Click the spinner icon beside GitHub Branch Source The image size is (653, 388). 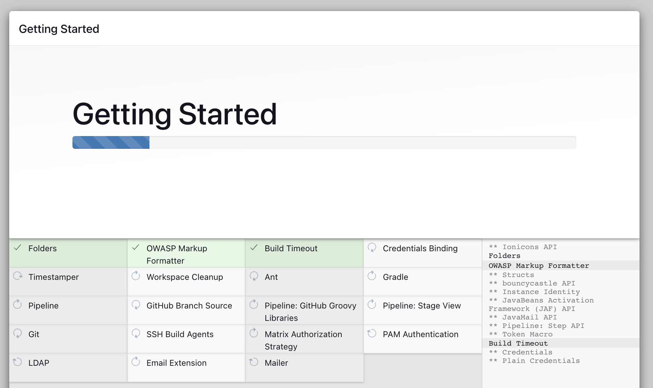pos(136,305)
